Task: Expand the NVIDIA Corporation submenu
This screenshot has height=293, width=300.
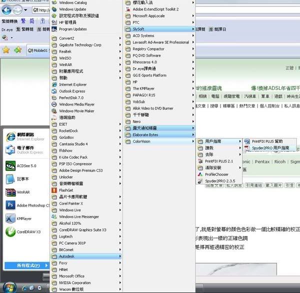Action: tap(86, 282)
